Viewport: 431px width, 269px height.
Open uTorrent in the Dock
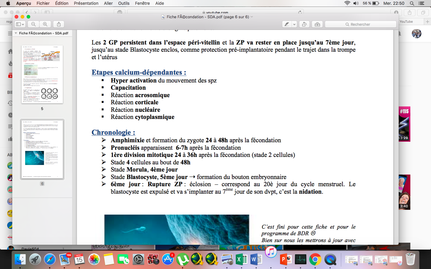pos(182,259)
